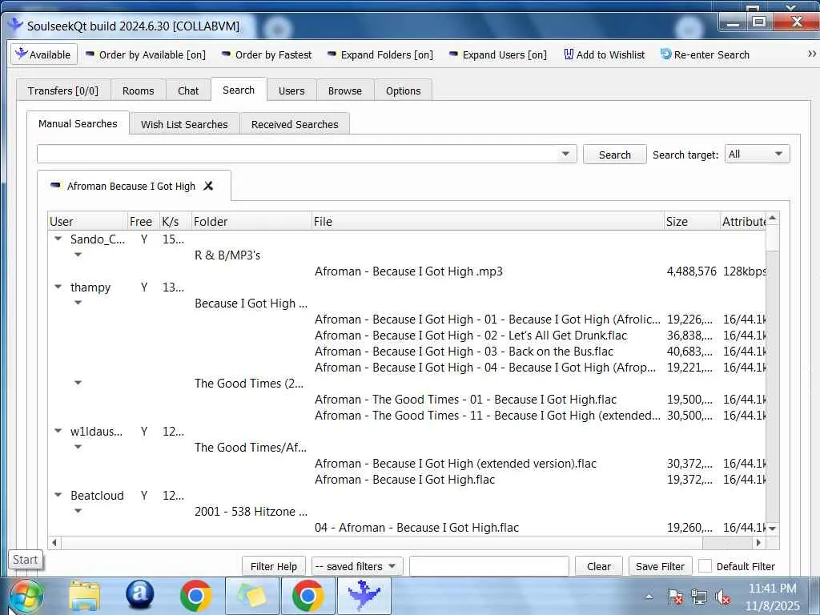Select 02 - Let's All Get Drunk.flac file
This screenshot has width=820, height=615.
pyautogui.click(x=471, y=336)
